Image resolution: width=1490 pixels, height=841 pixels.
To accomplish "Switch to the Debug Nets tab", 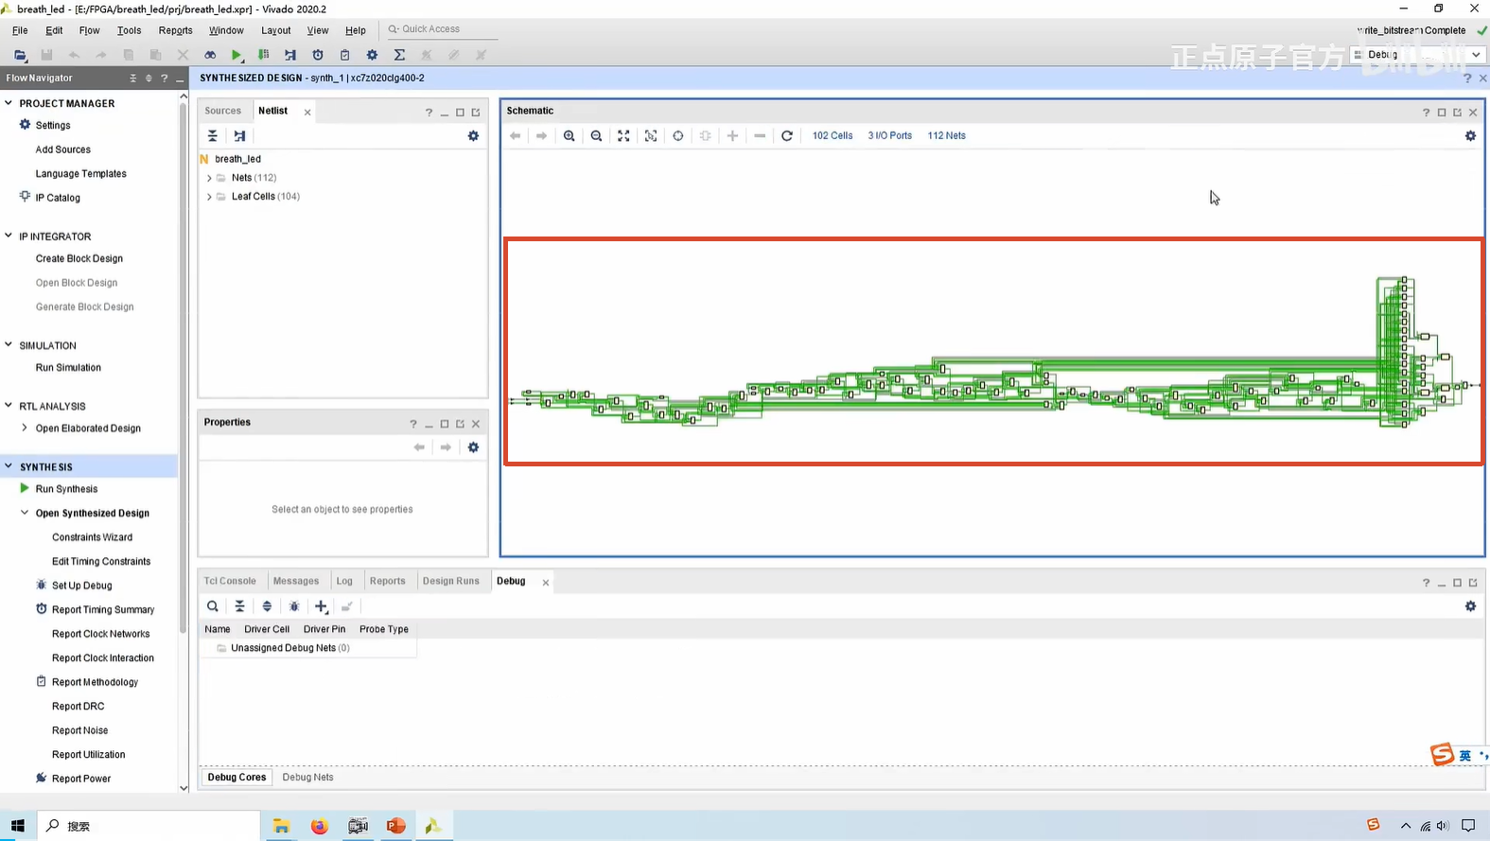I will (x=307, y=778).
